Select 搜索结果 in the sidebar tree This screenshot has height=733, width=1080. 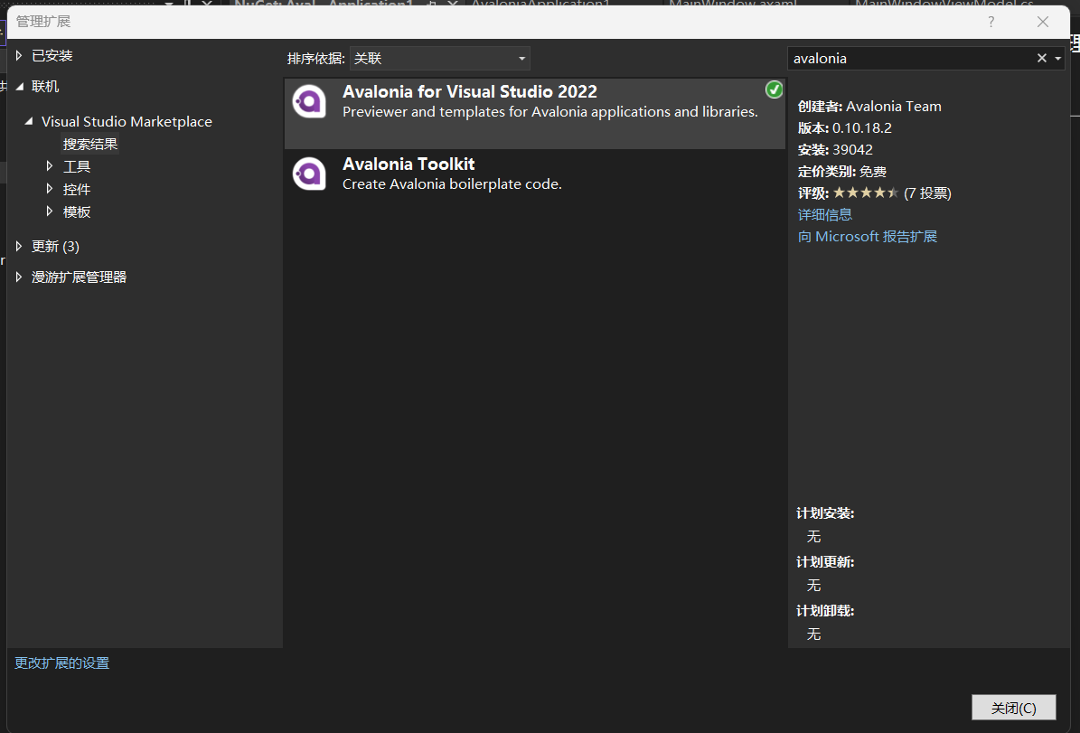pos(89,143)
